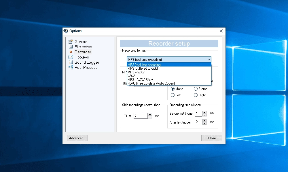
Task: Go to the File extras section
Action: point(83,47)
